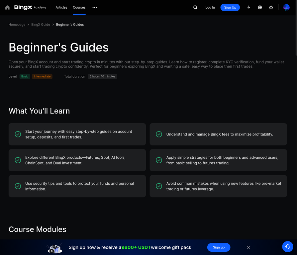Go to Homepage breadcrumb link
The image size is (297, 255).
click(17, 25)
